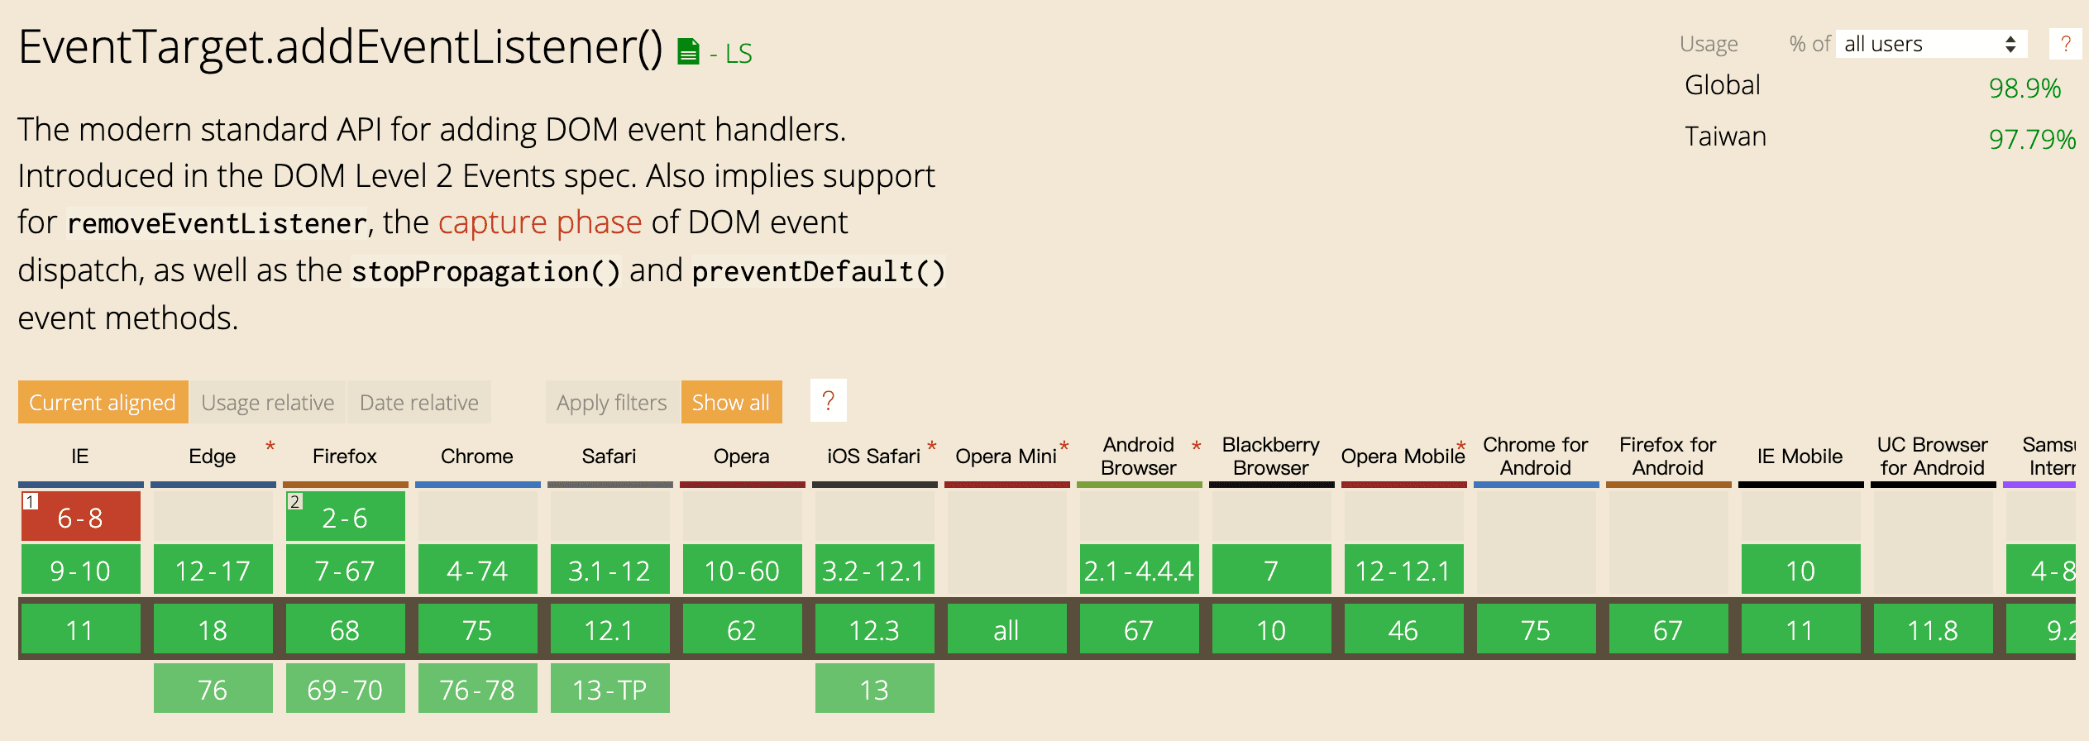Click the asterisk next to Opera Mini
The image size is (2089, 741).
pyautogui.click(x=1064, y=447)
